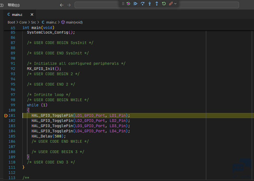Click LD3_Pin on line 103
254x181 pixels.
coord(118,126)
